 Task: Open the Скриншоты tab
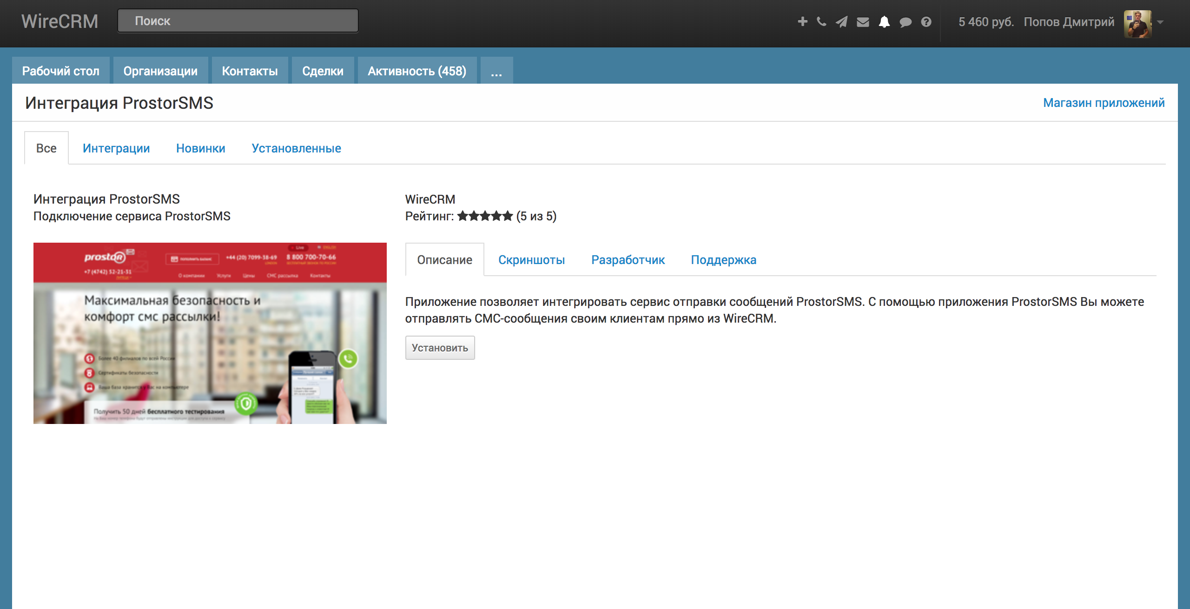(531, 260)
